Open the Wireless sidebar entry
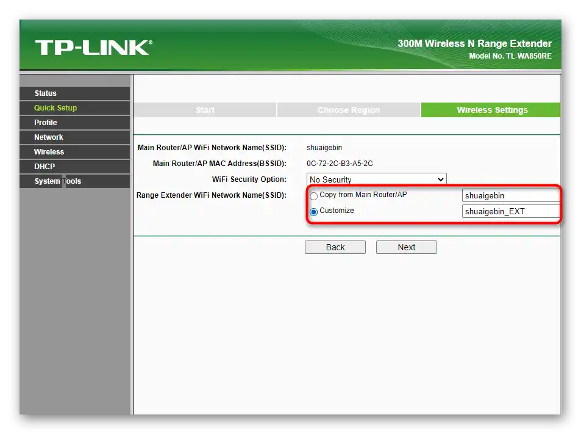This screenshot has height=434, width=581. coord(74,152)
